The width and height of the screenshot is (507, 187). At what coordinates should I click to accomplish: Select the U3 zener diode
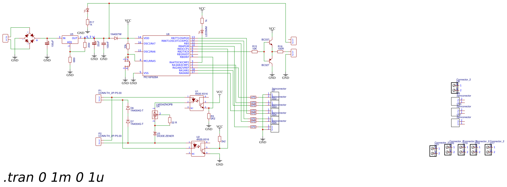pyautogui.click(x=155, y=134)
